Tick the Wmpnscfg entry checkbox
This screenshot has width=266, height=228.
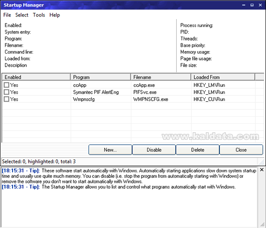click(7, 99)
